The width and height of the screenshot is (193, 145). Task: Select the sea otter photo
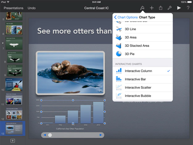(x=70, y=73)
